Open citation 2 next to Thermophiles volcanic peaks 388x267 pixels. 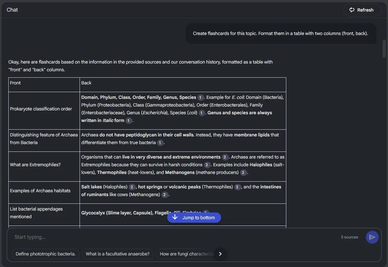click(237, 187)
